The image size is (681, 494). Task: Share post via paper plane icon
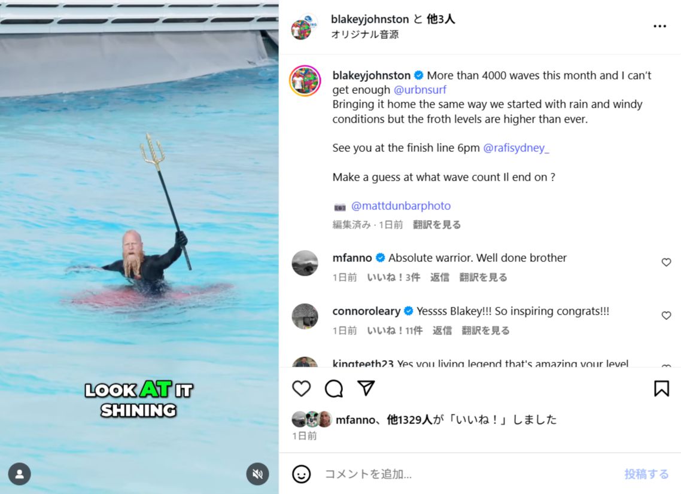pos(366,388)
